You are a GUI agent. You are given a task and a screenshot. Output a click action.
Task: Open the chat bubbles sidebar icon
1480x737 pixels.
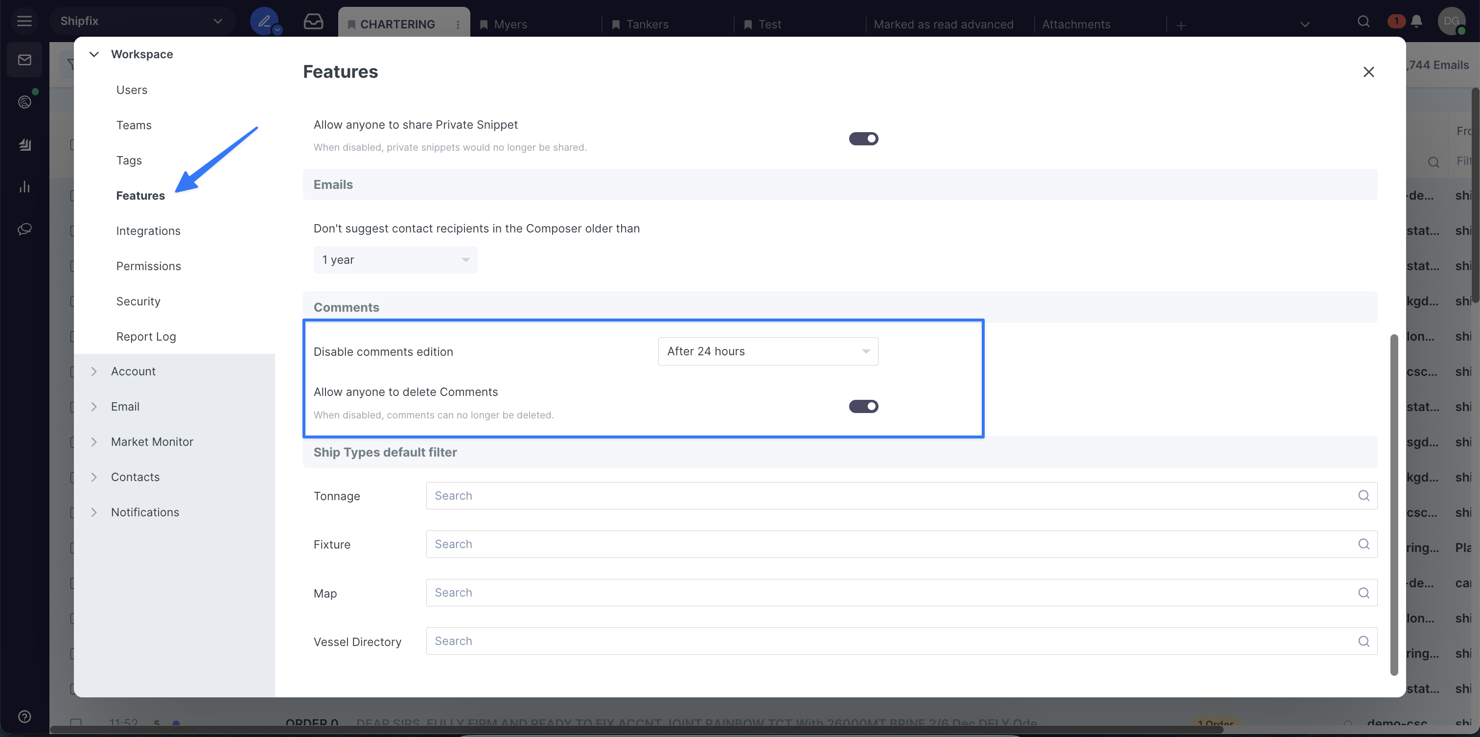coord(24,229)
